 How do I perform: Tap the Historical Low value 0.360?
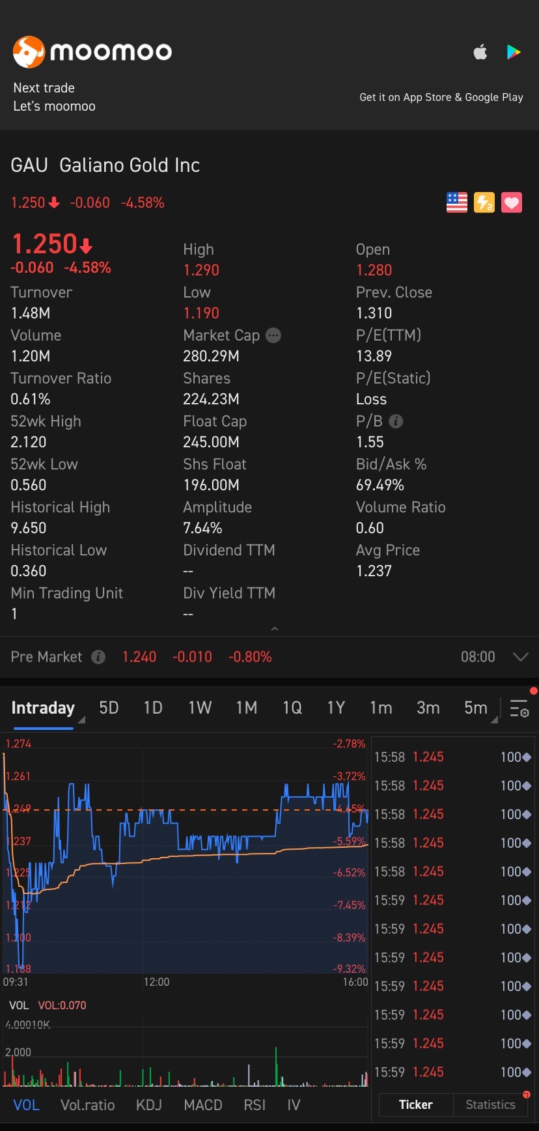[29, 571]
